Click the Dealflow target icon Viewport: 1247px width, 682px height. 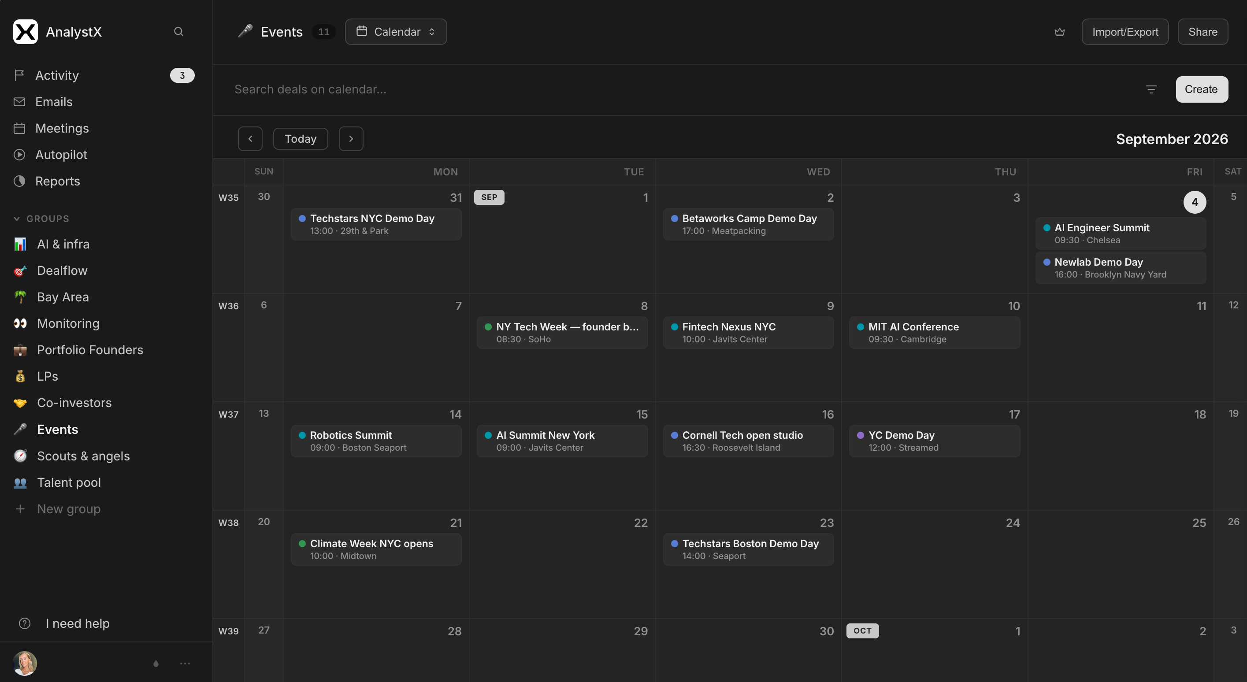click(x=20, y=271)
